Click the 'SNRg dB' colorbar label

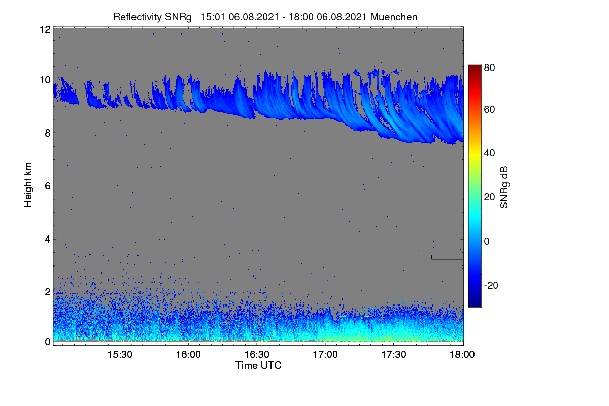(504, 187)
